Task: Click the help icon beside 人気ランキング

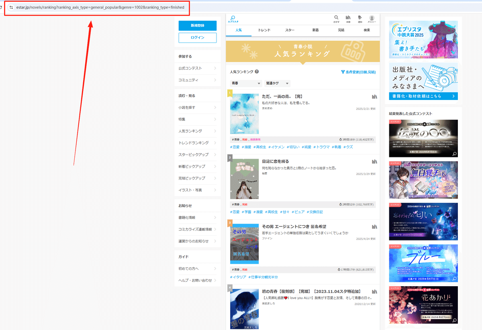Action: [257, 72]
